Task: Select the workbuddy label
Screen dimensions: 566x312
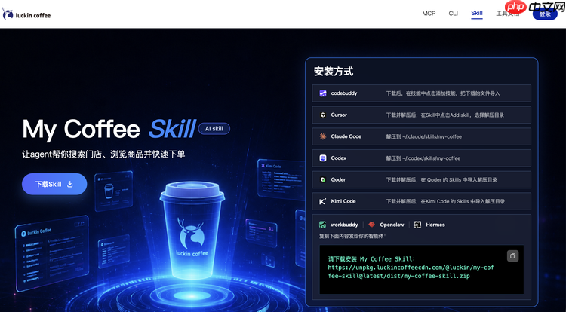Action: coord(344,225)
